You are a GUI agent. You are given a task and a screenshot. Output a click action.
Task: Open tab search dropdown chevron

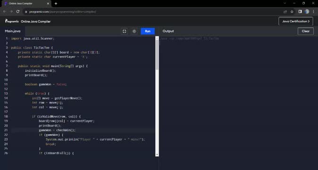(x=285, y=3)
